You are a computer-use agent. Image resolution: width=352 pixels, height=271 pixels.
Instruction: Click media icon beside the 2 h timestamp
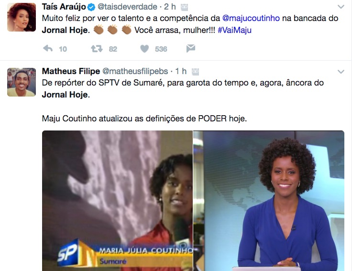coord(184,7)
